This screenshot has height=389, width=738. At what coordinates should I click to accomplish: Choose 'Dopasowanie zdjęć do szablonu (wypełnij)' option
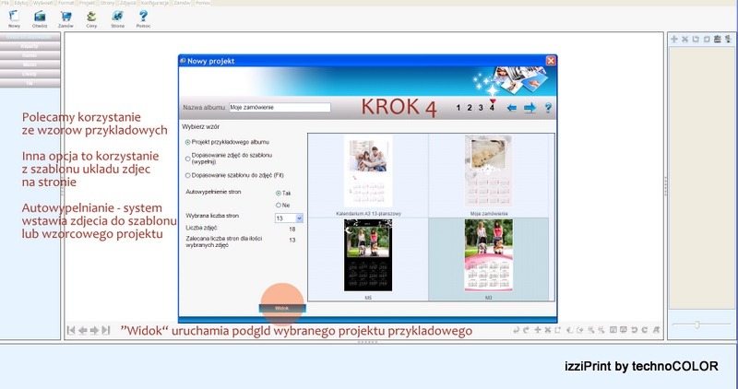click(189, 158)
